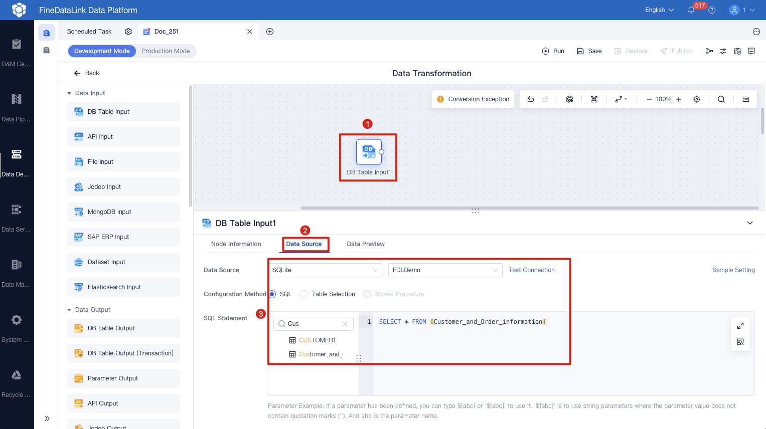This screenshot has height=429, width=766.
Task: Switch to Node Information tab
Action: tap(236, 244)
